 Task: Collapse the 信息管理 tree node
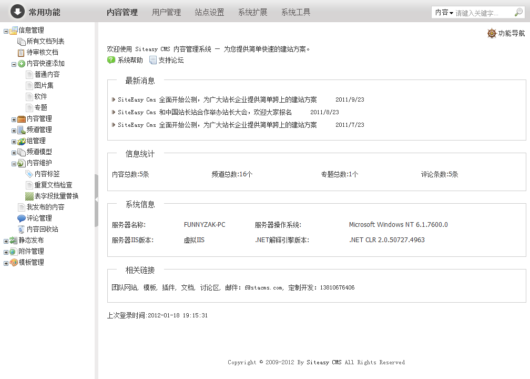pyautogui.click(x=6, y=31)
